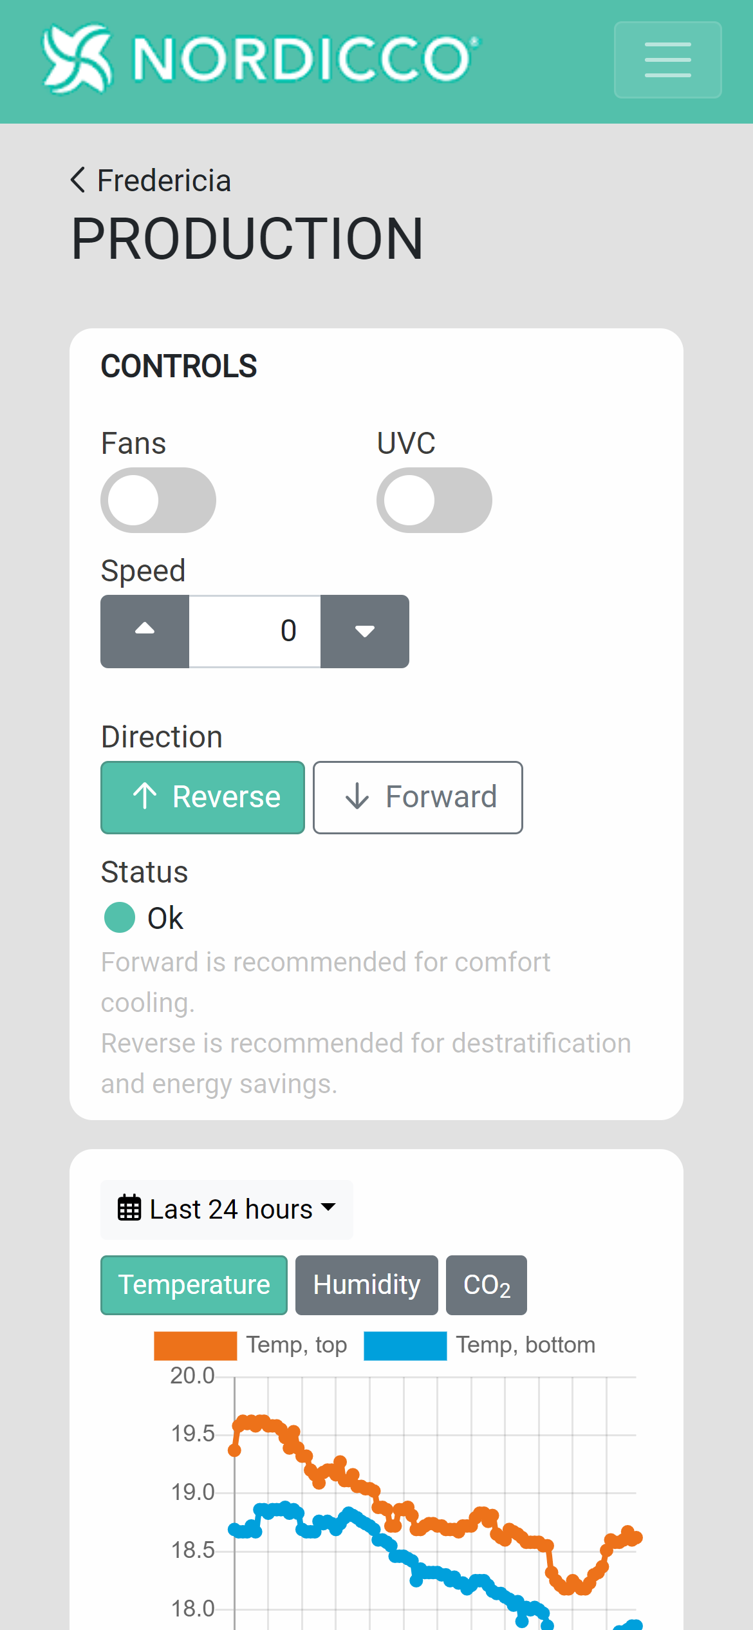Image resolution: width=753 pixels, height=1630 pixels.
Task: Decrease fan speed with down arrow
Action: coord(365,631)
